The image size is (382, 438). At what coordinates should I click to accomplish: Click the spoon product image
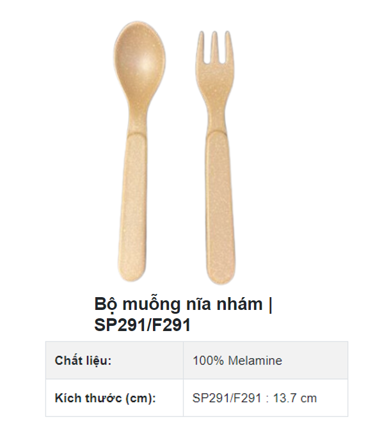138,151
